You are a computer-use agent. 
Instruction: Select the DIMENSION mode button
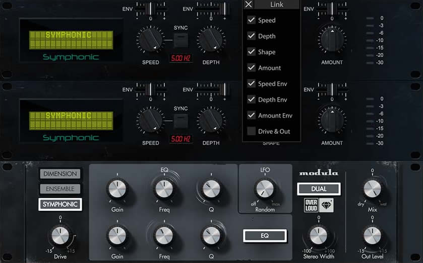(x=60, y=174)
